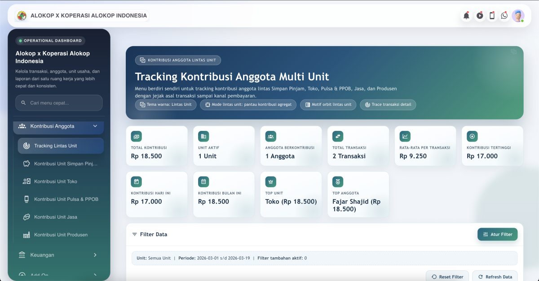The image size is (539, 281).
Task: Toggle Mode lintas unit: pantau kontribusi agregat
Action: (x=248, y=104)
